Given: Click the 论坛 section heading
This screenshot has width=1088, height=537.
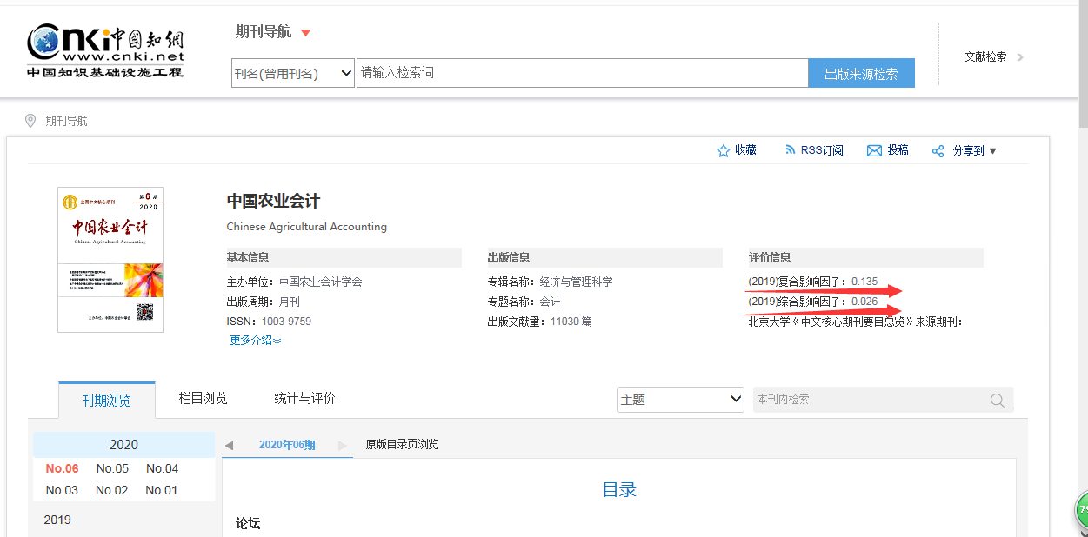Looking at the screenshot, I should tap(248, 523).
